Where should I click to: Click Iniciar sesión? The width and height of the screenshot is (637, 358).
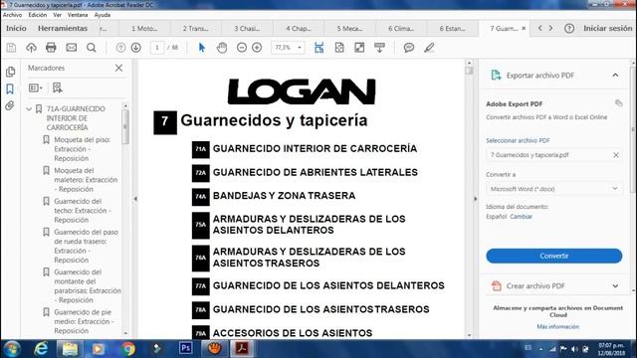click(608, 29)
